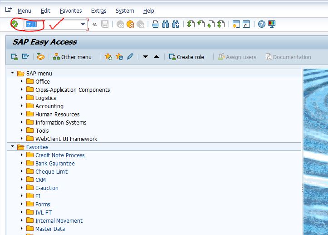This screenshot has width=328, height=235.
Task: Click the Find Next binoculars-plus icon
Action: [x=176, y=24]
